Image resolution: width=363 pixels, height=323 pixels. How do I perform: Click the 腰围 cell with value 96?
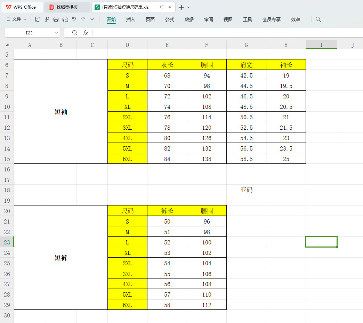tap(207, 221)
